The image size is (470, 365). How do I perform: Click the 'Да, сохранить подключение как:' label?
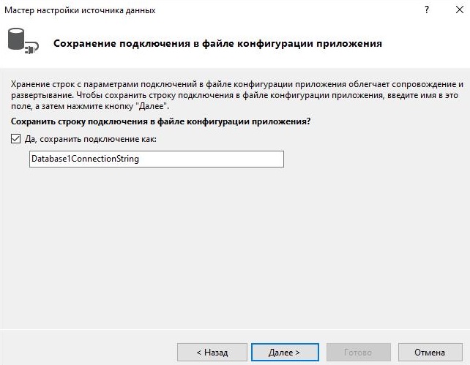coord(91,139)
